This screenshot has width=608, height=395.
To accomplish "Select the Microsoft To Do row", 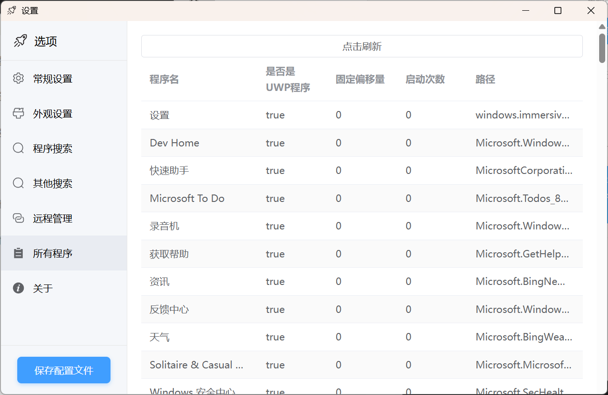I will [x=362, y=198].
